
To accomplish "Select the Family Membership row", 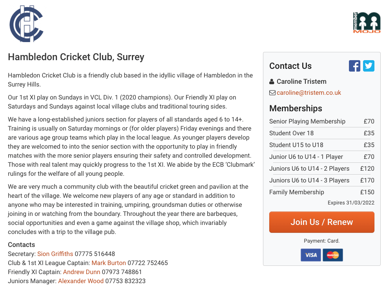I will coord(321,192).
